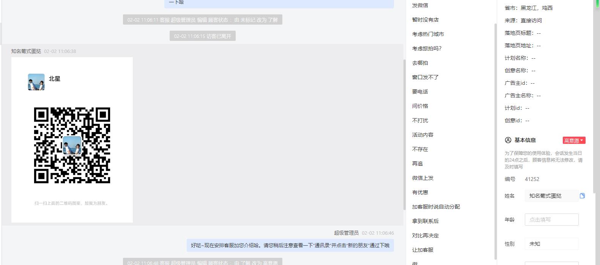This screenshot has width=600, height=265.
Task: Click the 基本信息 person icon
Action: tap(508, 140)
